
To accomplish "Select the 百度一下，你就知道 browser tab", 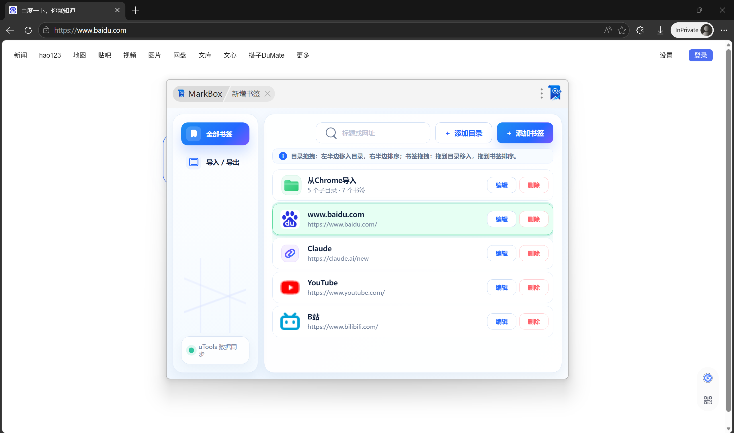I will pyautogui.click(x=65, y=11).
